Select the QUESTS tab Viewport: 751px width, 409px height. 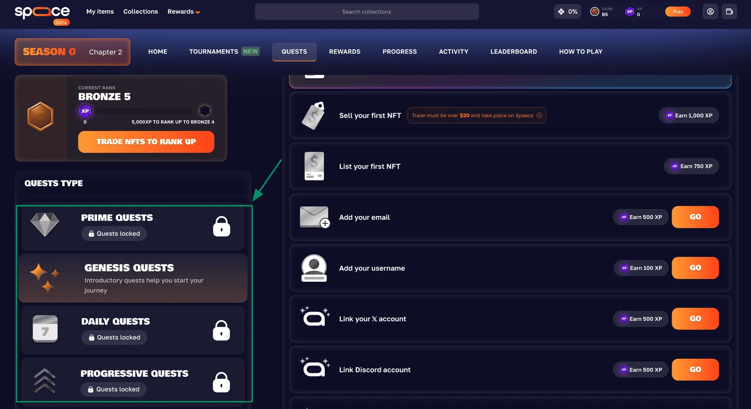click(x=294, y=52)
